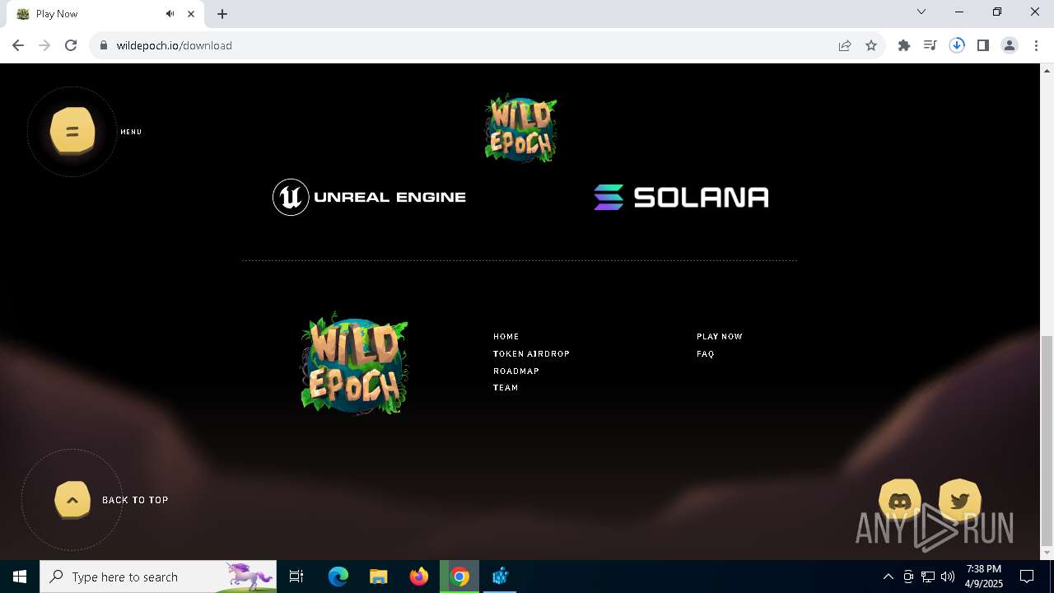Open the TOKEN AIRDROP footer link
The height and width of the screenshot is (593, 1054).
531,354
